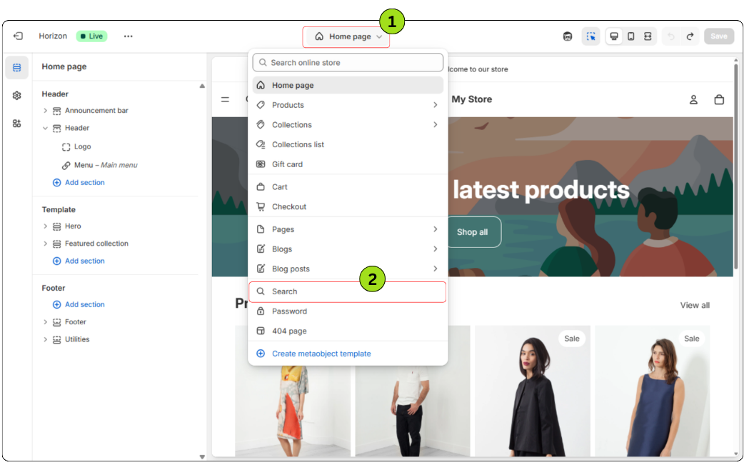
Task: Expand the Utilities section
Action: pyautogui.click(x=45, y=340)
